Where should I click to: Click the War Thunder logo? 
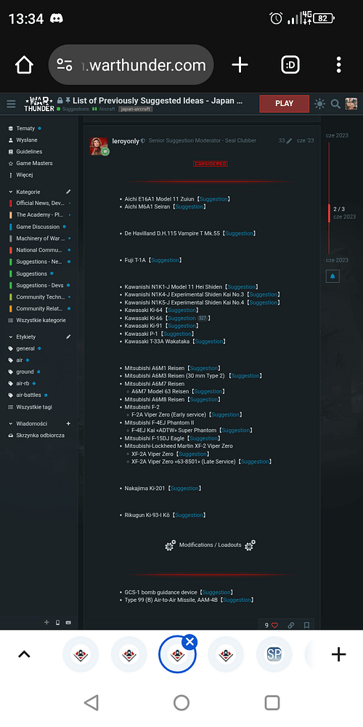[x=39, y=103]
